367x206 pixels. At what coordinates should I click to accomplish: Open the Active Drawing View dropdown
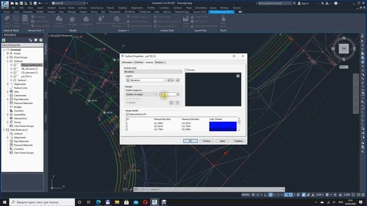coord(22,45)
